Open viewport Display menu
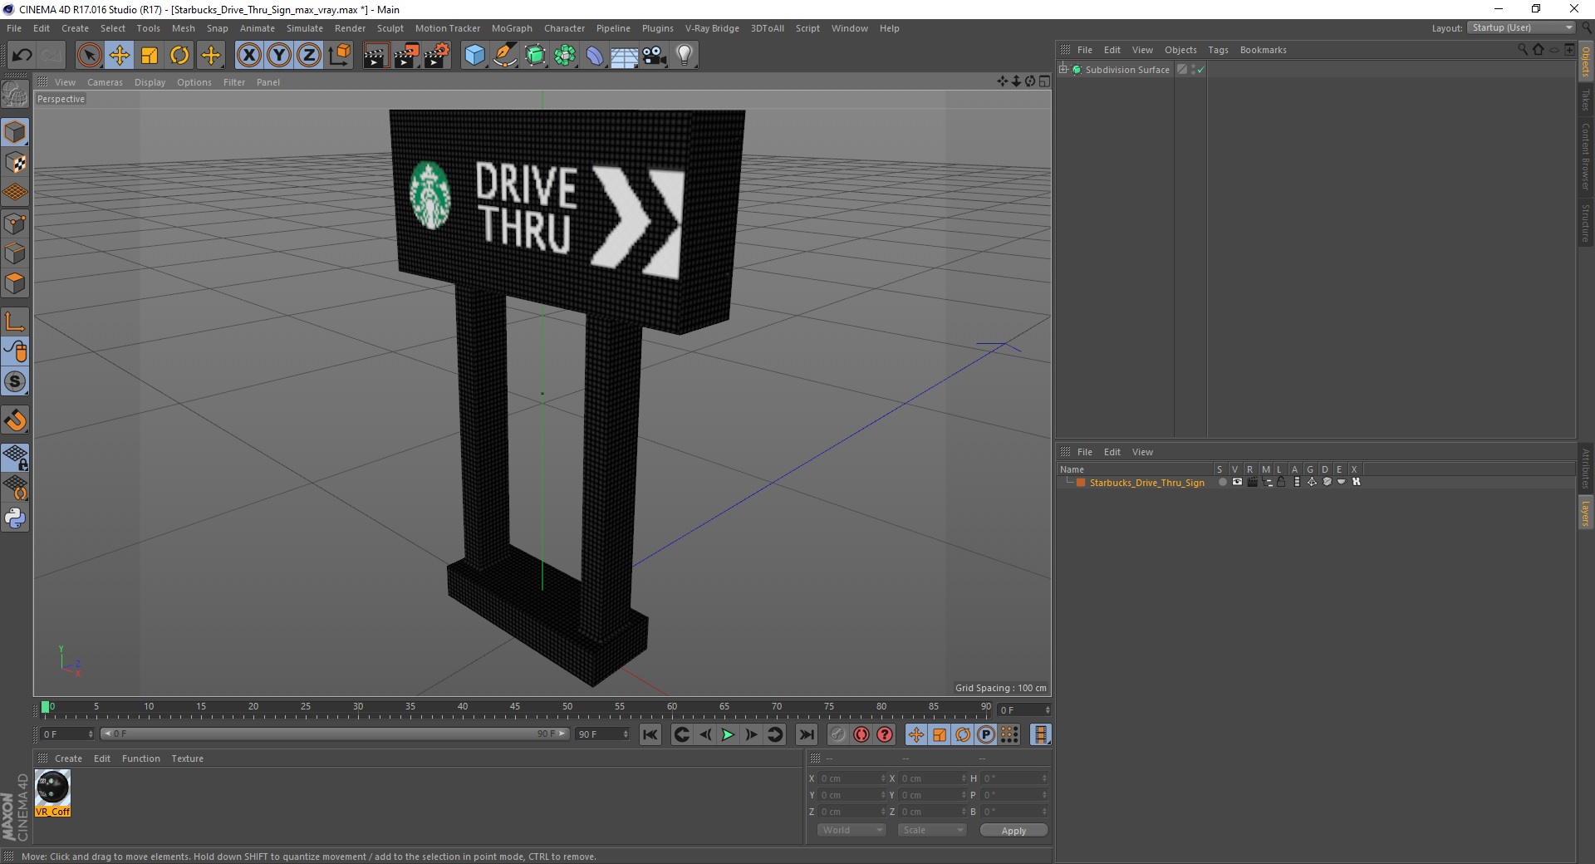Viewport: 1595px width, 864px height. (150, 82)
